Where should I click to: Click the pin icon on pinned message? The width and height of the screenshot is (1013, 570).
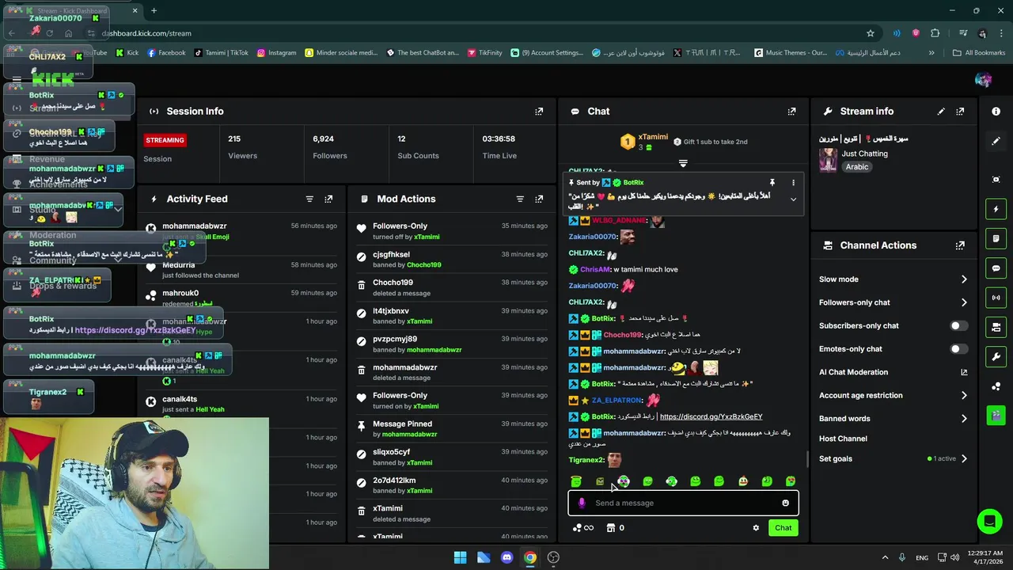click(x=772, y=182)
